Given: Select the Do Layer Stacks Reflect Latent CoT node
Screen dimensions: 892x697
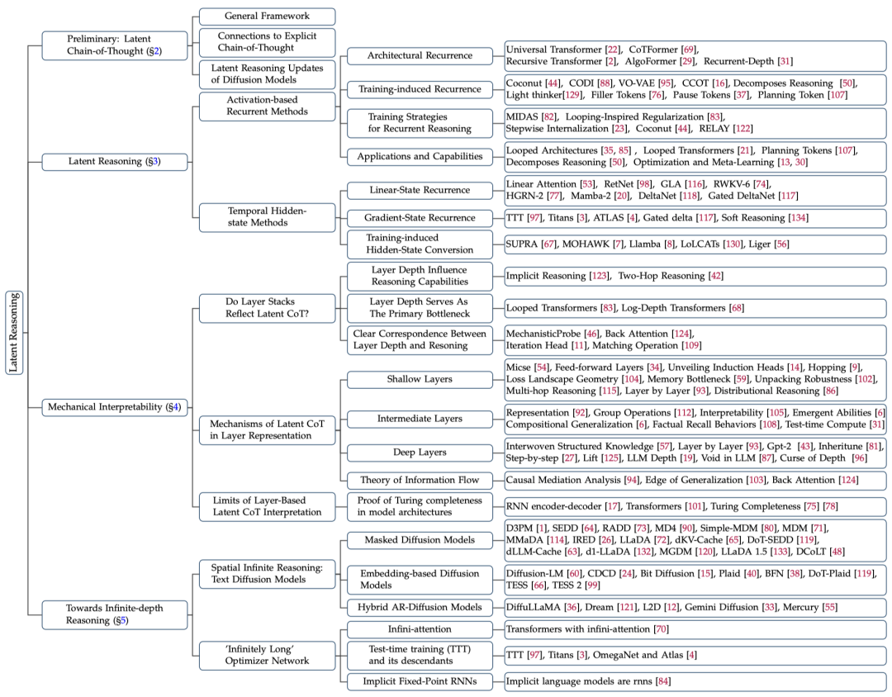Looking at the screenshot, I should (x=267, y=308).
